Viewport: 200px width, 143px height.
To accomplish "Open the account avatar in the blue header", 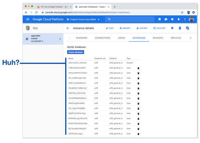I will click(191, 19).
